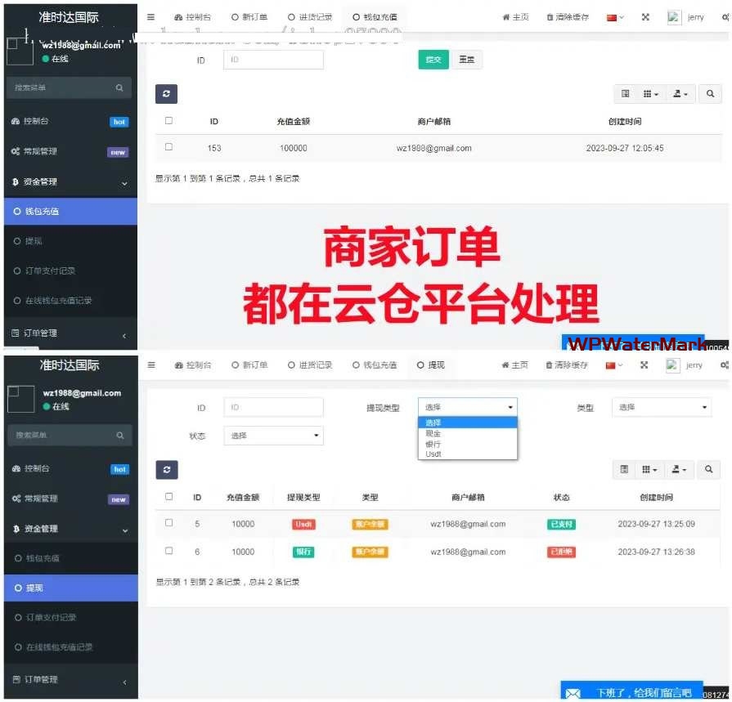Click hamburger menu icon beside upper 准时达国际 logo
Image resolution: width=732 pixels, height=702 pixels.
coord(151,17)
